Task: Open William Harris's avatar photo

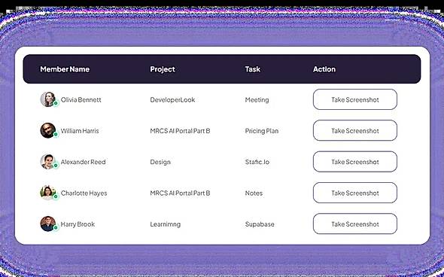Action: [48, 130]
